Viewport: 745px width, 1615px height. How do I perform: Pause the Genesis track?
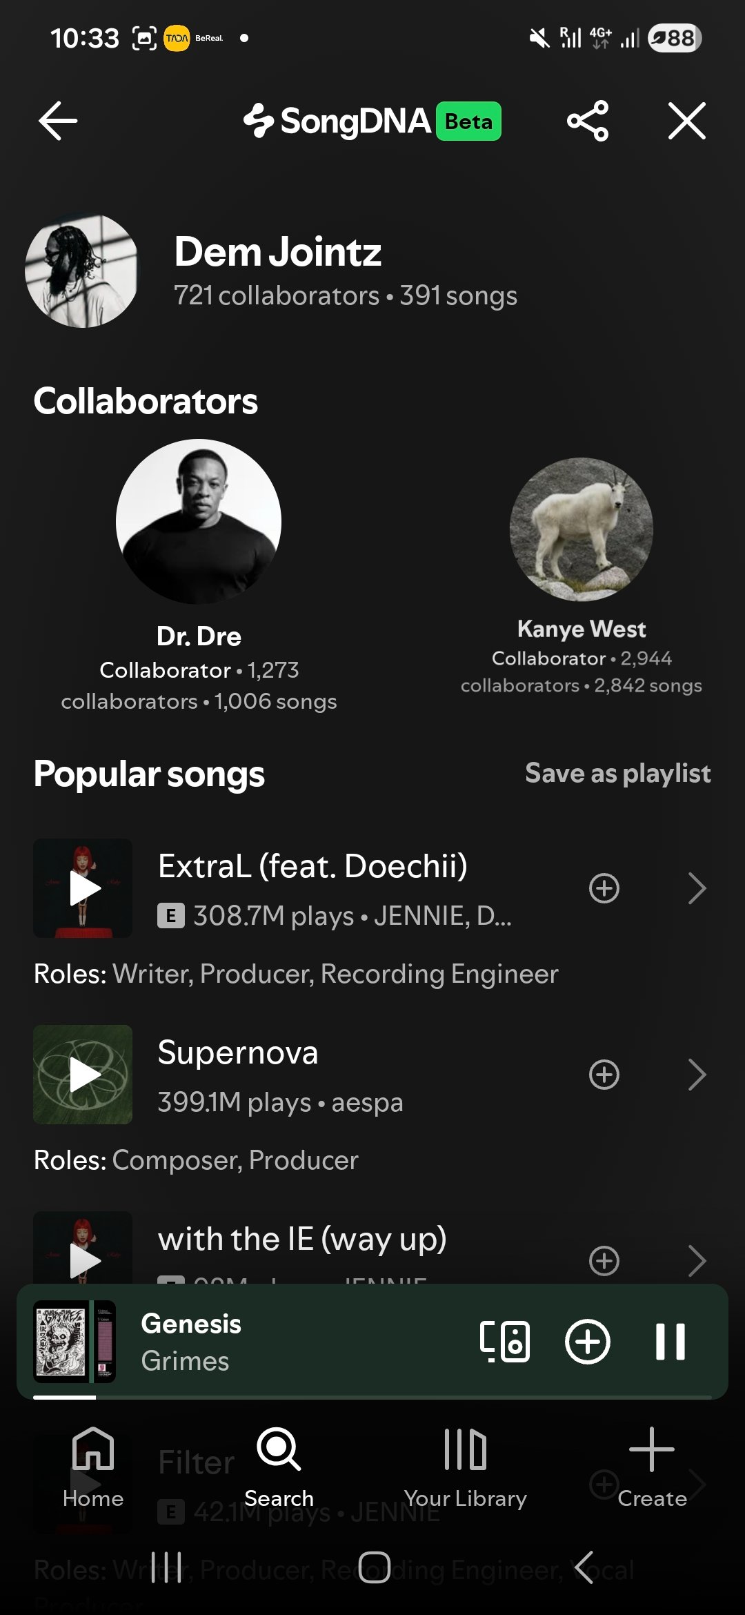670,1342
